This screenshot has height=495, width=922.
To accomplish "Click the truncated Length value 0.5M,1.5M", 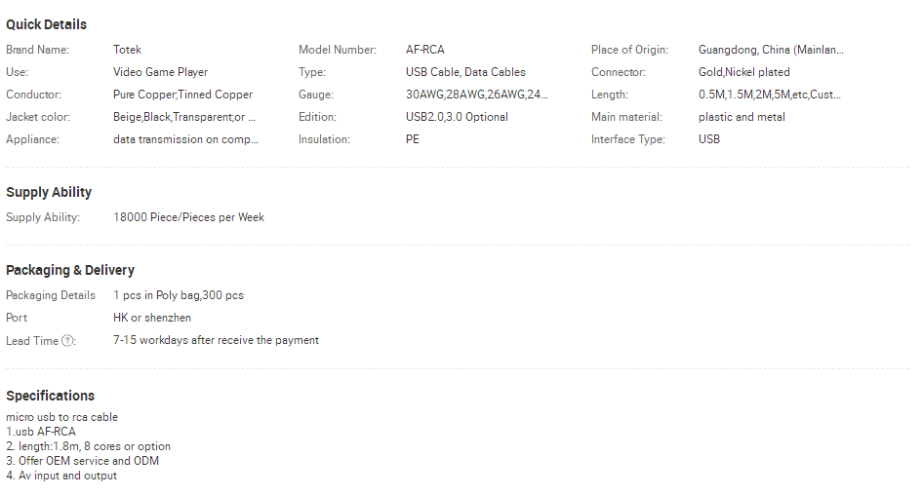I will (x=769, y=95).
